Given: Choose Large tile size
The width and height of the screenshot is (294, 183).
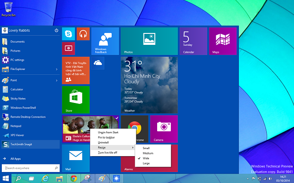Looking at the screenshot, I should (x=153, y=163).
